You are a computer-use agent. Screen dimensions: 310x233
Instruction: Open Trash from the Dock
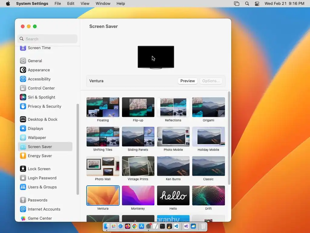203,226
